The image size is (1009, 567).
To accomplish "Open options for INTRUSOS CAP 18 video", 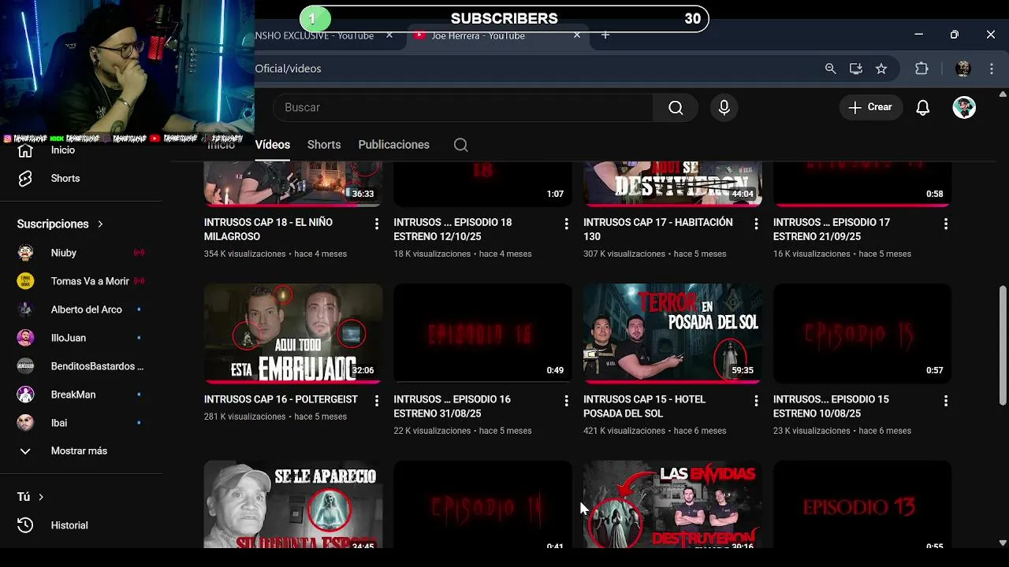I will (377, 224).
